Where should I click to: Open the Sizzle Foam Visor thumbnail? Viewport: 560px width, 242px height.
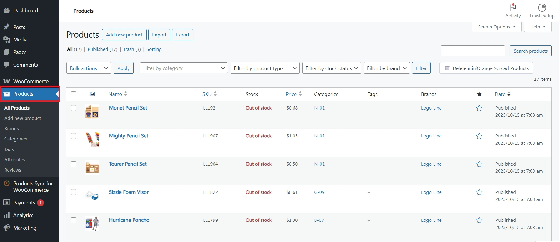click(x=92, y=196)
